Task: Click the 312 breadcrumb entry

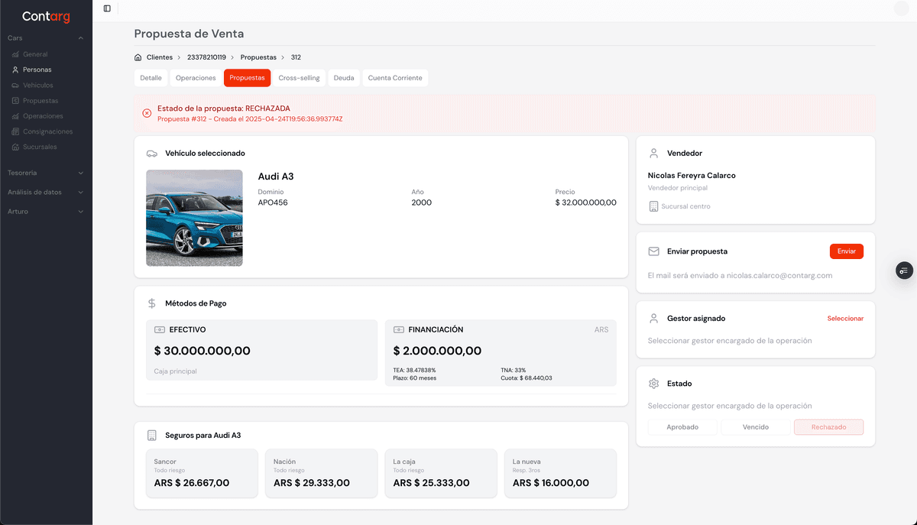Action: point(296,57)
